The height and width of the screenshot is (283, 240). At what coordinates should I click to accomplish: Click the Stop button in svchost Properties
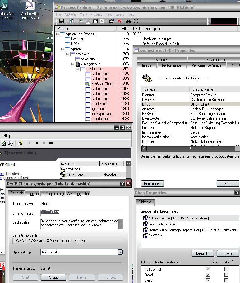(x=228, y=184)
